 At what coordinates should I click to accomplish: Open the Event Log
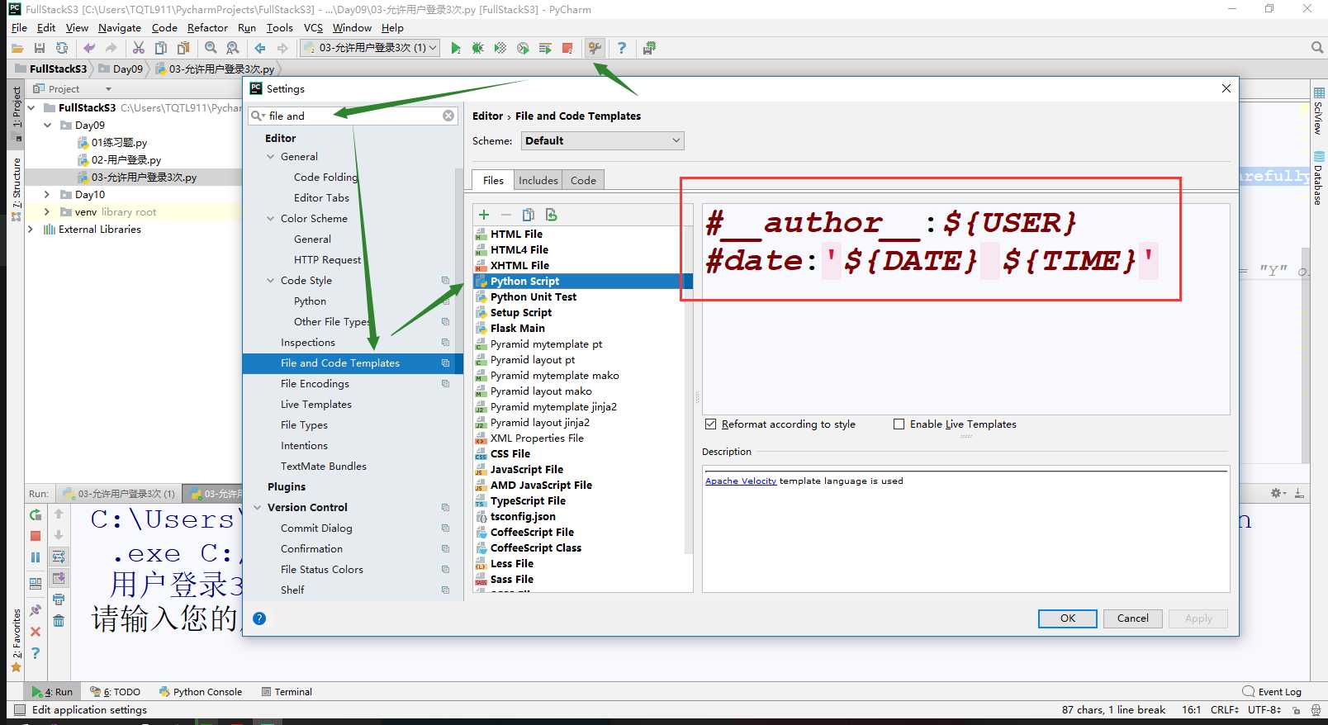(x=1273, y=692)
